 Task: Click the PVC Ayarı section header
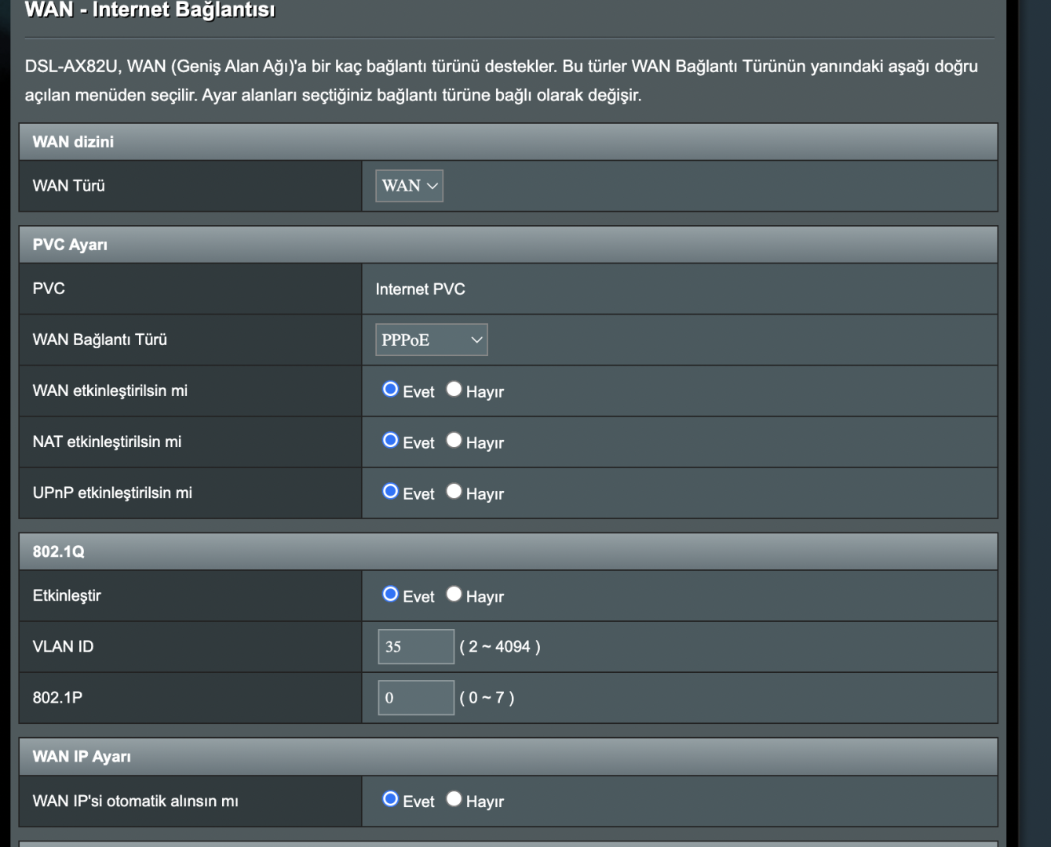click(70, 245)
